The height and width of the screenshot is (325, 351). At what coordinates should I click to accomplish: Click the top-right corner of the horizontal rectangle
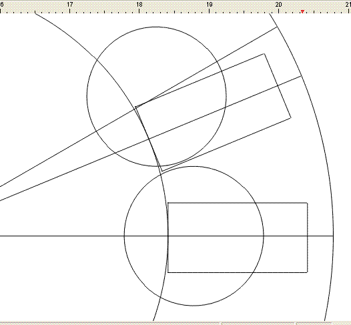pyautogui.click(x=307, y=203)
